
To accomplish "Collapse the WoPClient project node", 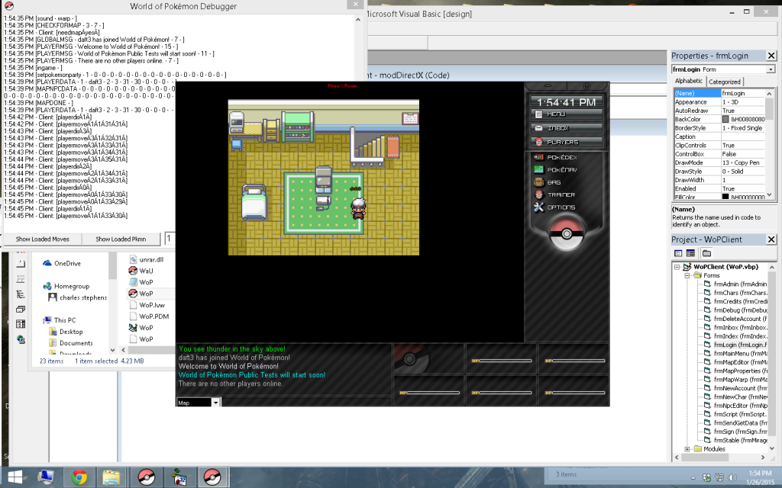I will click(677, 267).
